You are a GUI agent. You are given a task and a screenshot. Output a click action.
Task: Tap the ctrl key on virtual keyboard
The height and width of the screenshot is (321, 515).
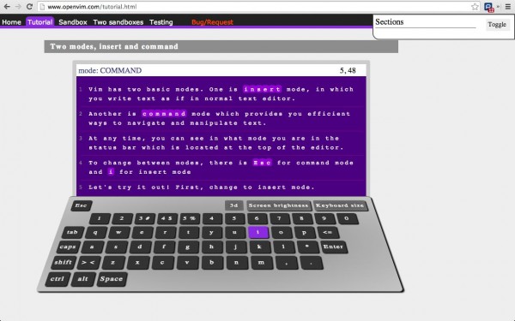[x=58, y=279]
